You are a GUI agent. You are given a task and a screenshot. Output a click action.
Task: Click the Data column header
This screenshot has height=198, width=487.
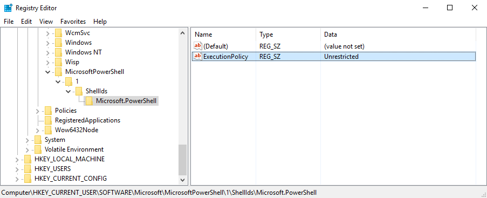coord(398,35)
